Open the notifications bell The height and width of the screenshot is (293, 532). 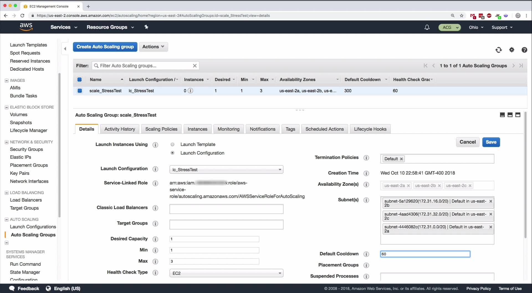(427, 27)
